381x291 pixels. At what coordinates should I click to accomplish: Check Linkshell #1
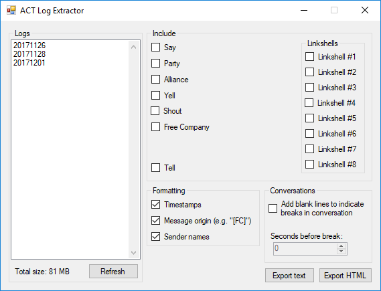click(309, 57)
